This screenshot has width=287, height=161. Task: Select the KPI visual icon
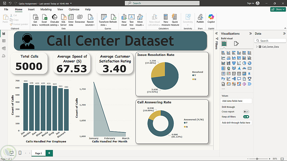(x=228, y=74)
